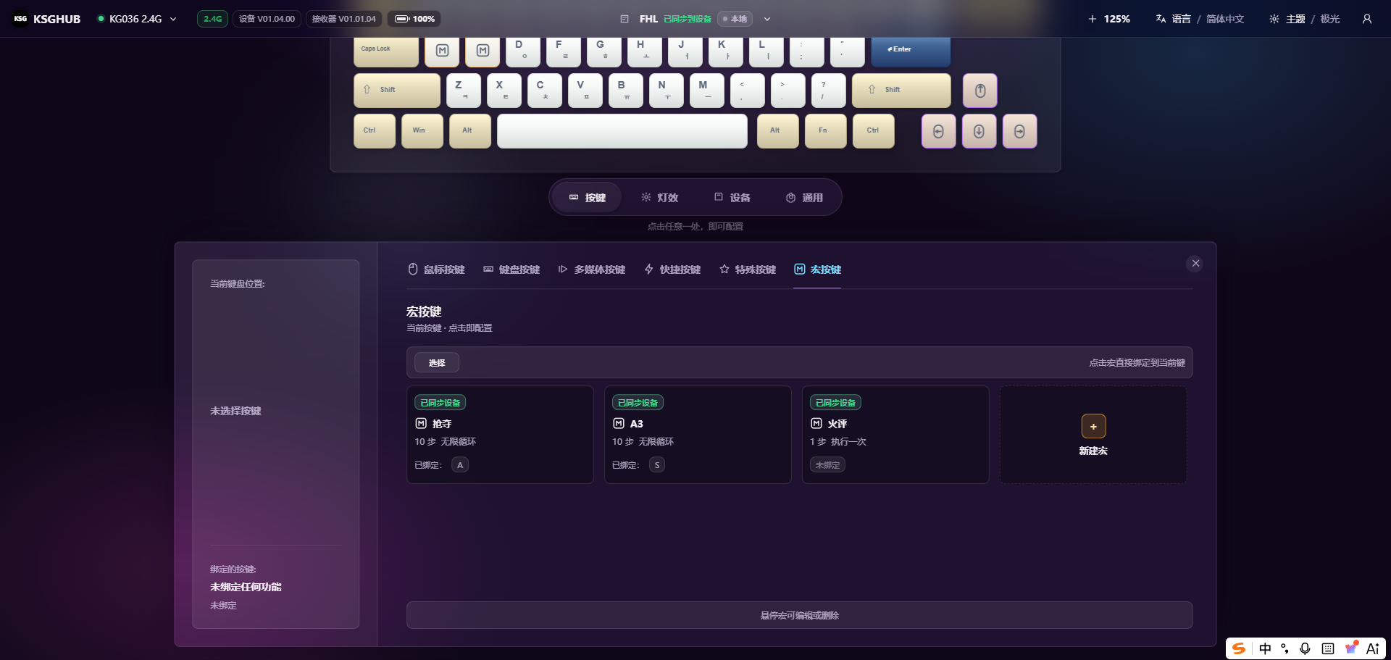Click the Z key on the virtual keyboard
The height and width of the screenshot is (660, 1391).
pos(464,91)
